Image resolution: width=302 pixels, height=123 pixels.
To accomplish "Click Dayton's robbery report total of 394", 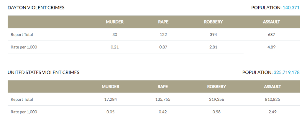I will [x=213, y=35].
